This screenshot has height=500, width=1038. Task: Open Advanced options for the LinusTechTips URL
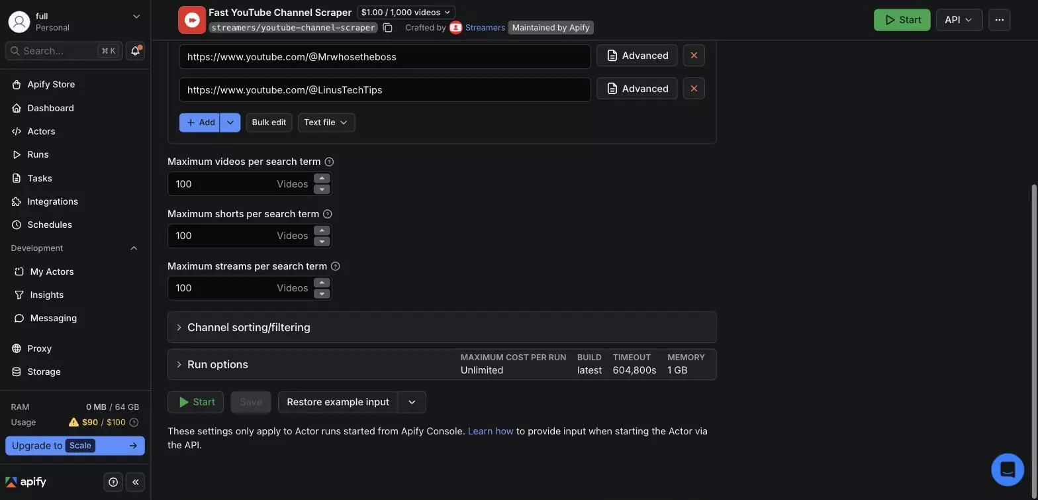pos(637,89)
